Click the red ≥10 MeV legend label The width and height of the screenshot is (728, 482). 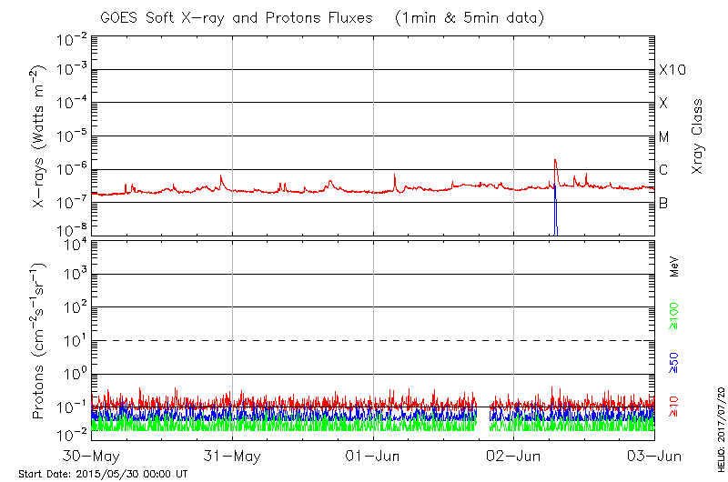[x=674, y=406]
